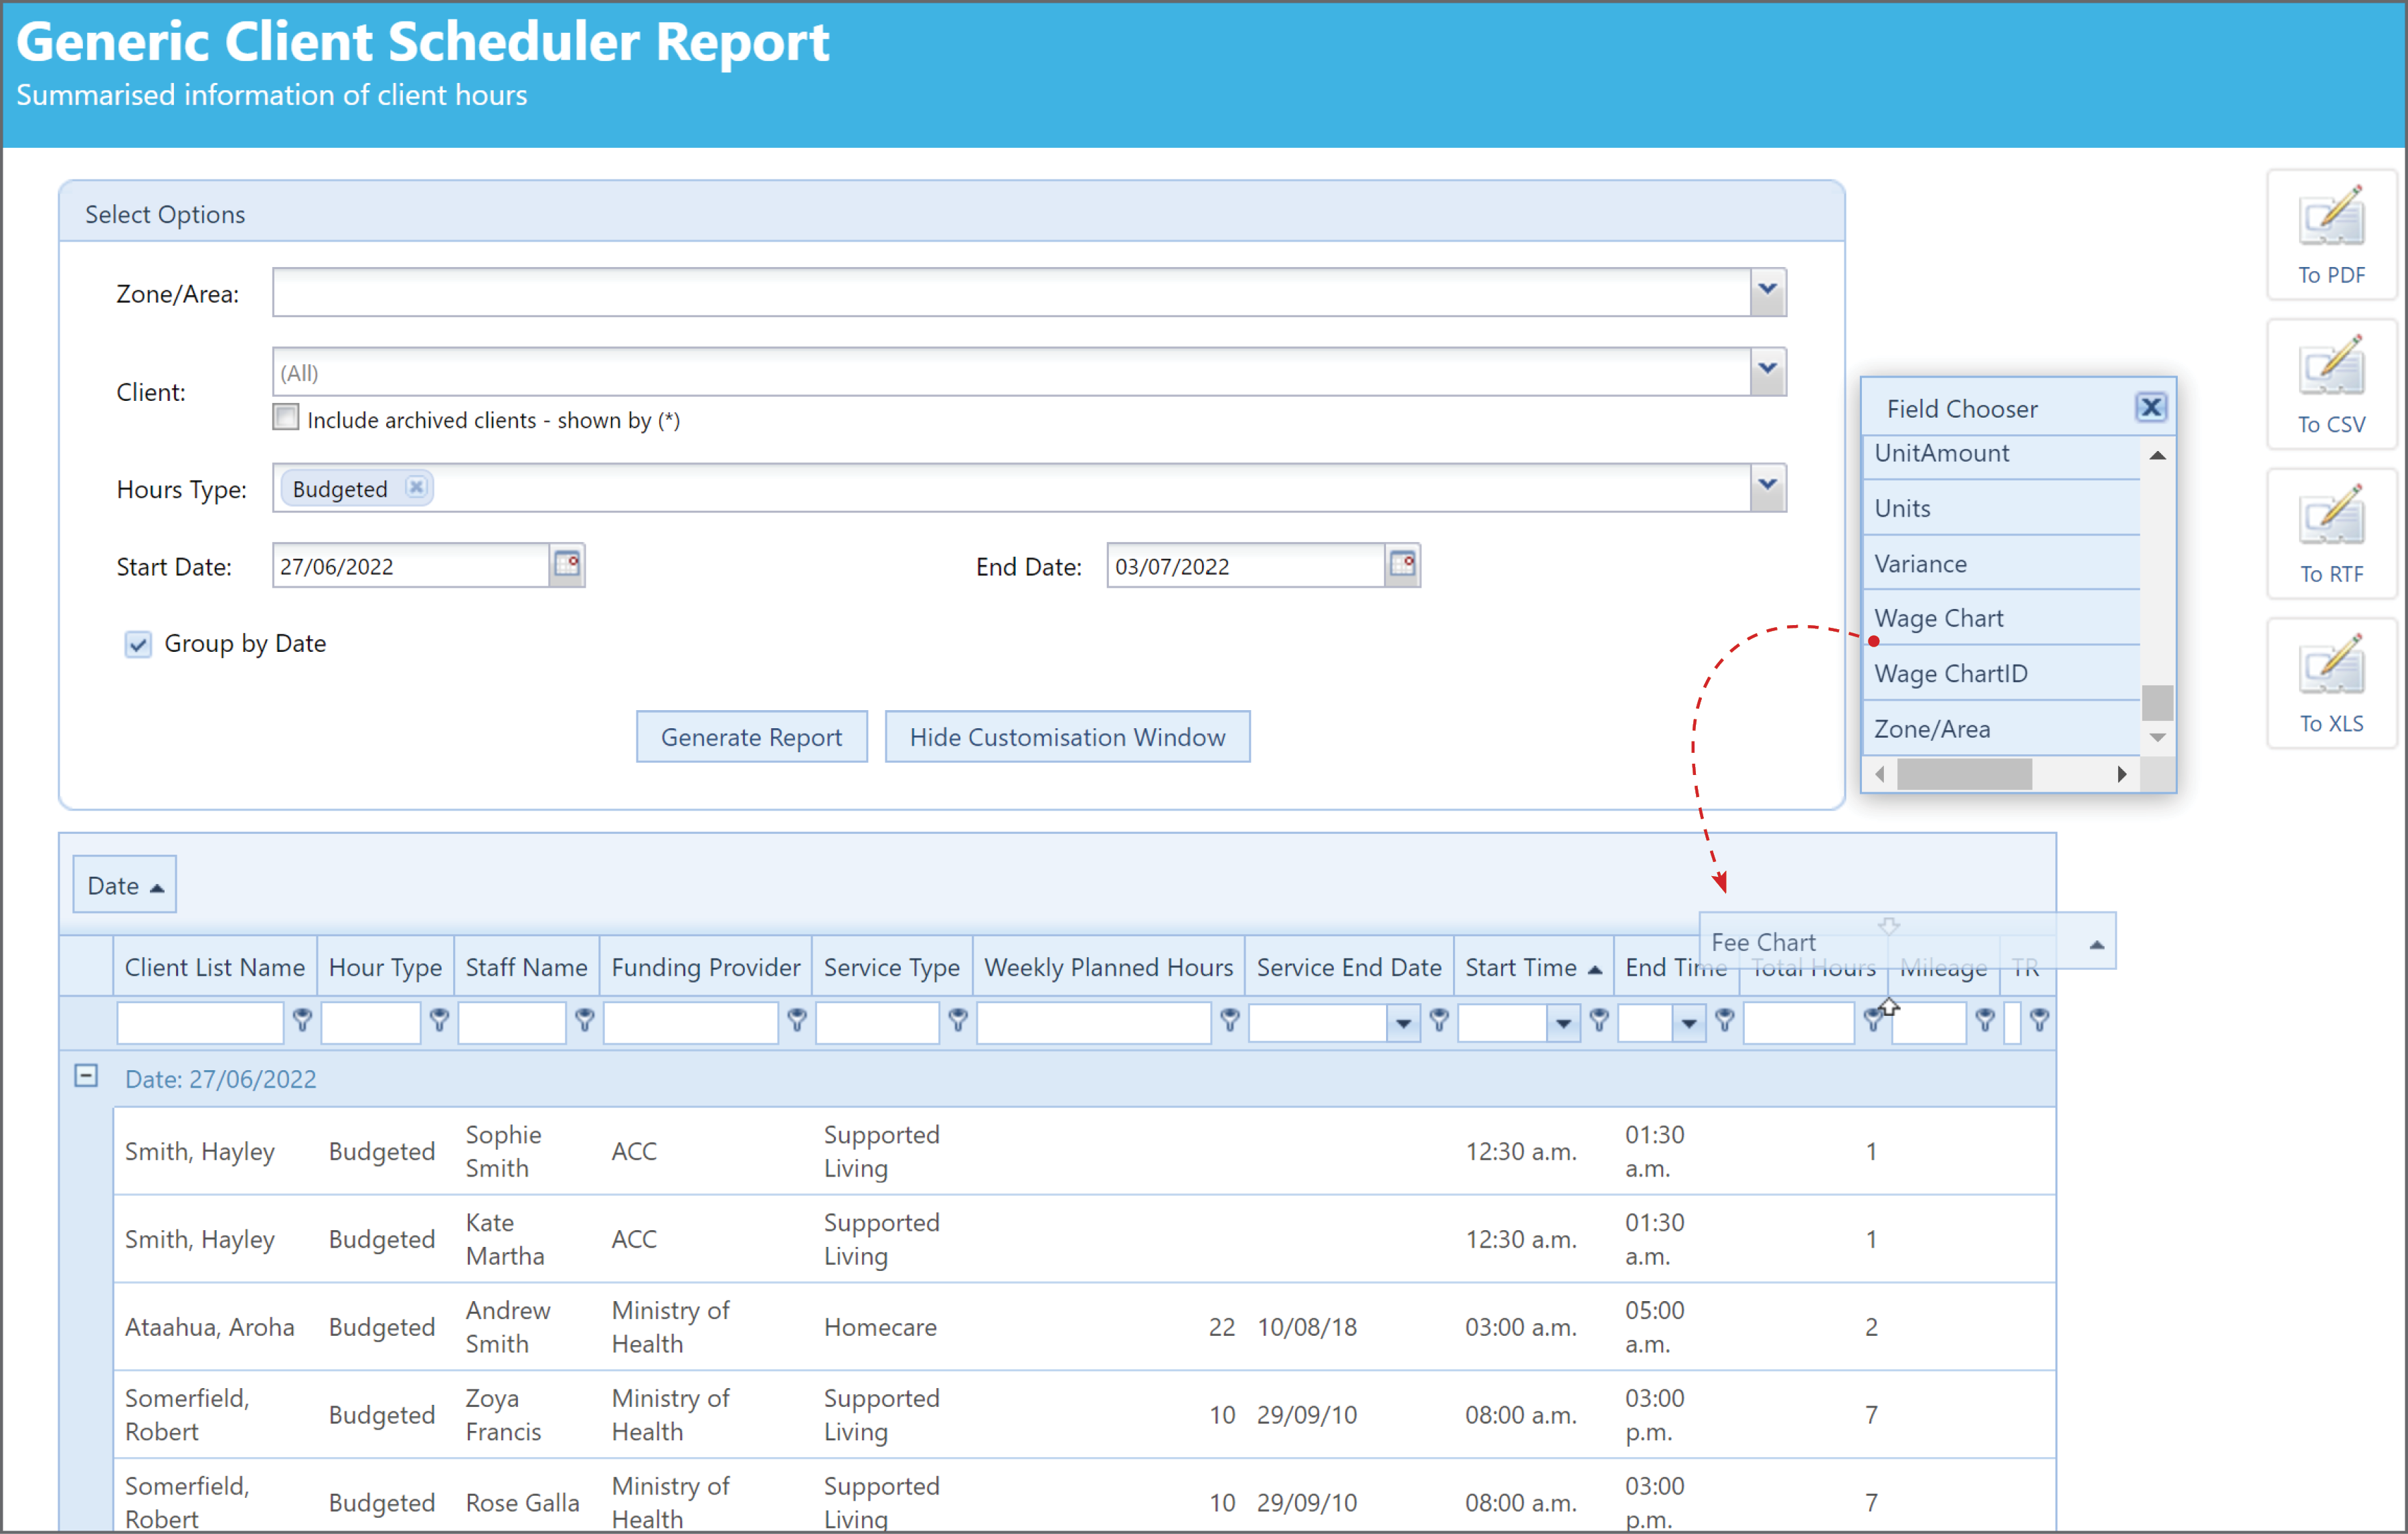2408x1534 pixels.
Task: Click Funding Provider filter textbox
Action: [x=691, y=1022]
